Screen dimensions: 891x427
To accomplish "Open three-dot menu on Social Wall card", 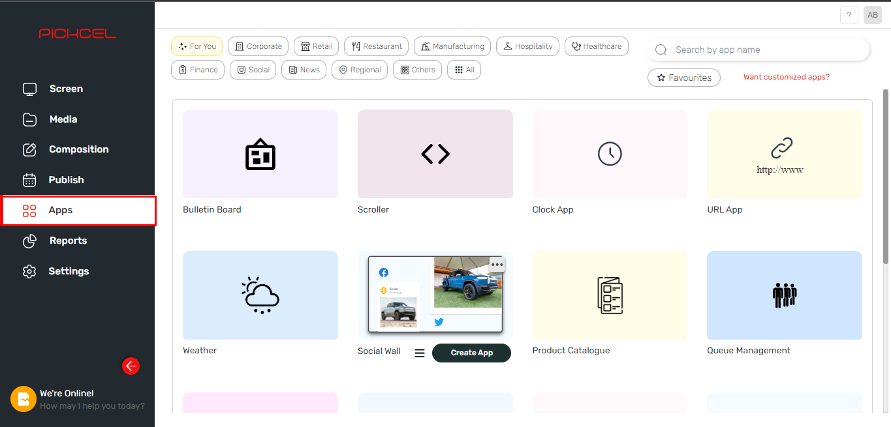I will (x=497, y=265).
